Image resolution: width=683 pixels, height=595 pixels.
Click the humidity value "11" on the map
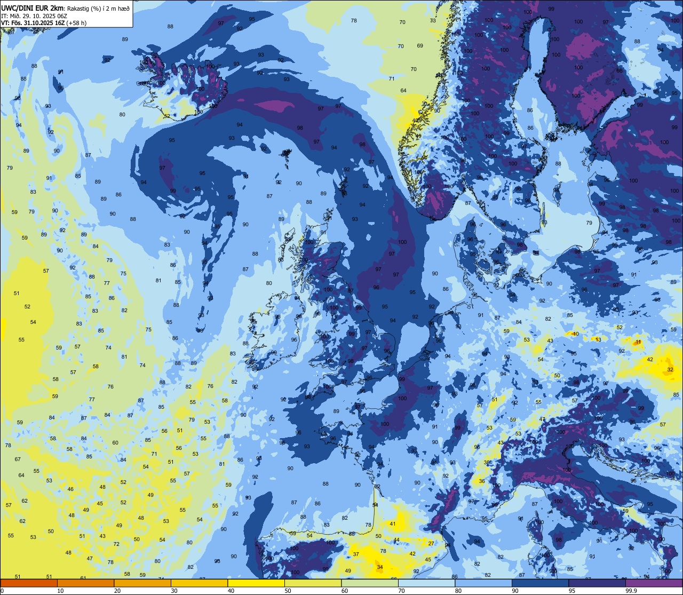(638, 342)
